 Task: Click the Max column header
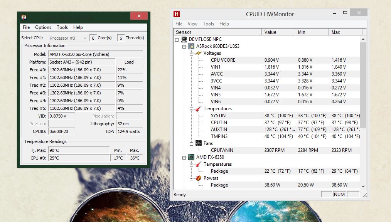[345, 32]
